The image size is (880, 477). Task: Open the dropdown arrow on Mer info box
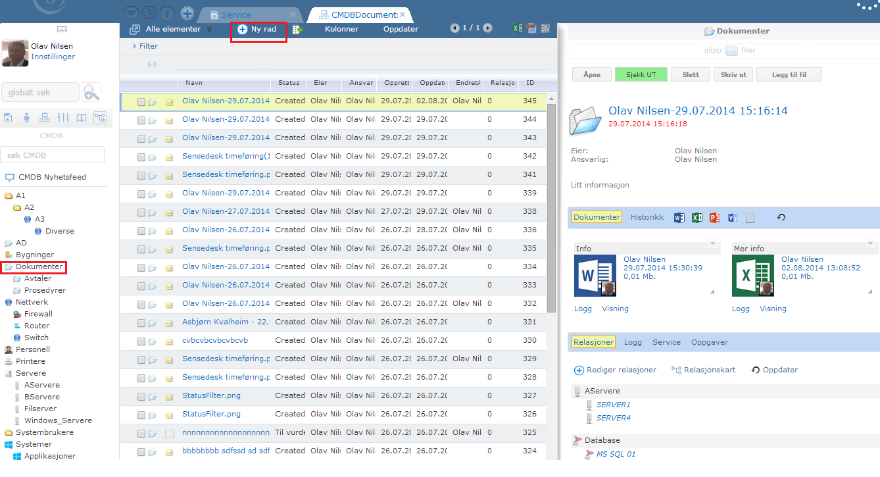[873, 244]
